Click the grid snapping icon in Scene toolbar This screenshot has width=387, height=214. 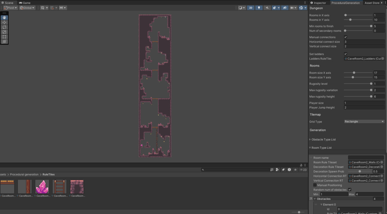coord(42,8)
